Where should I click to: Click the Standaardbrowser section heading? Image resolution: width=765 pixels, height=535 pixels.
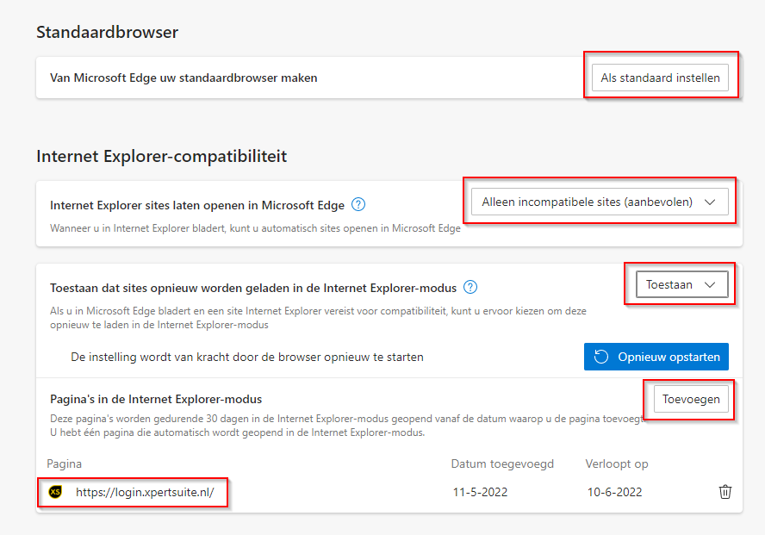(107, 32)
